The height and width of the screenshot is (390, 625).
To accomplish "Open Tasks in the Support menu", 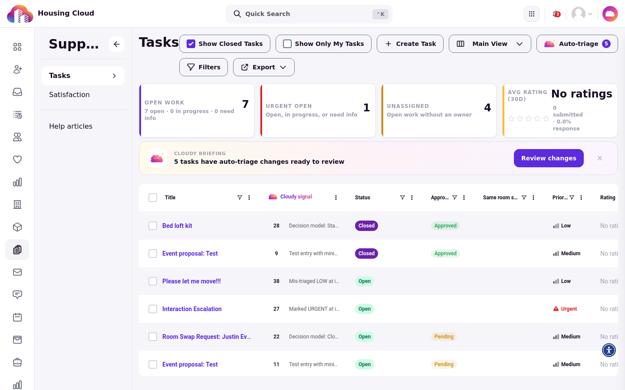I will (x=83, y=76).
